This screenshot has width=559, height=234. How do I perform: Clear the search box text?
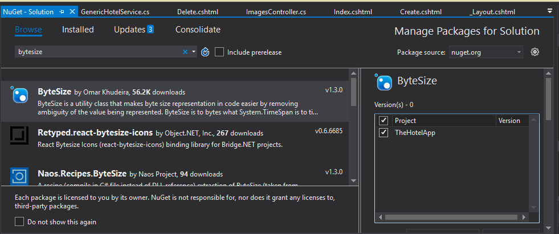(185, 52)
